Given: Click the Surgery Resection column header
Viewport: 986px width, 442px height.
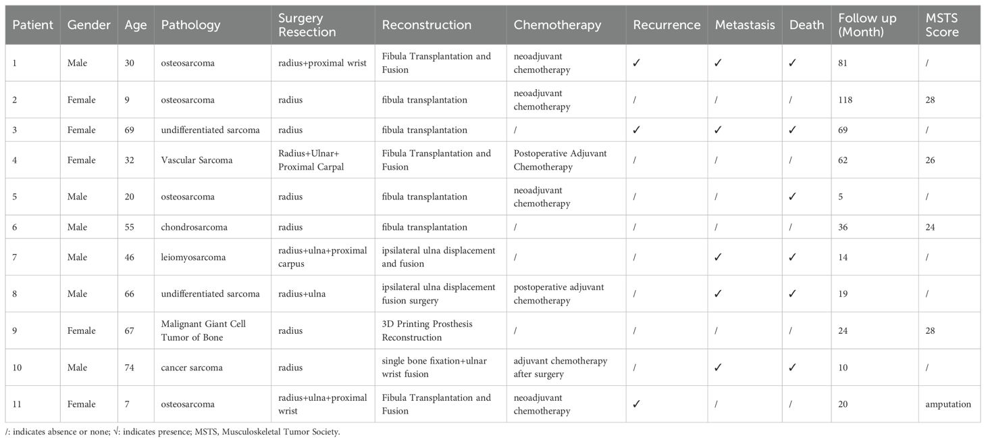Looking at the screenshot, I should (307, 25).
